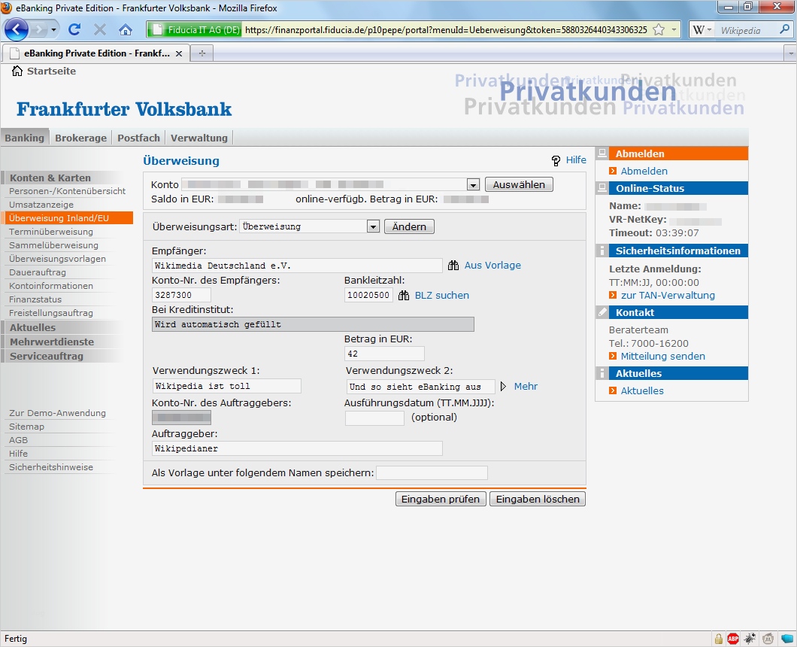Image resolution: width=797 pixels, height=647 pixels.
Task: Click the Greasemonkey monkey icon in status bar
Action: [766, 638]
